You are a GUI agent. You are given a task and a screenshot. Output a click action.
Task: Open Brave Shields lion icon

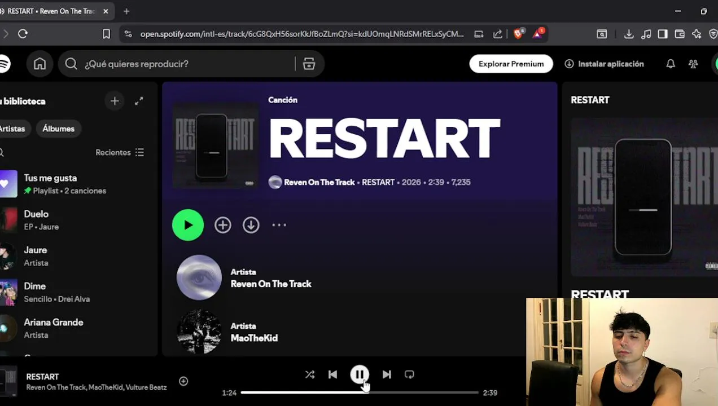click(x=518, y=33)
